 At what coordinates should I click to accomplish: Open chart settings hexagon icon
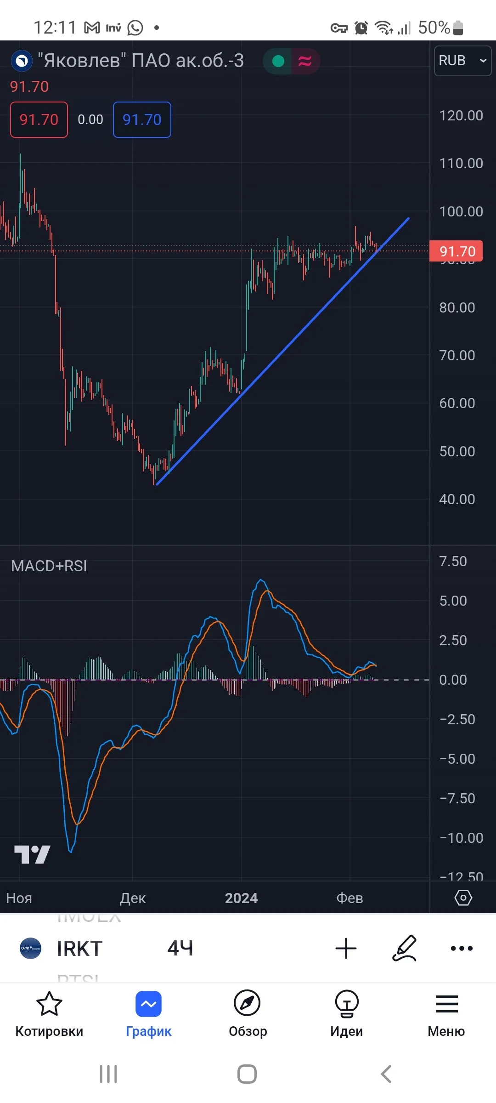pos(463,898)
